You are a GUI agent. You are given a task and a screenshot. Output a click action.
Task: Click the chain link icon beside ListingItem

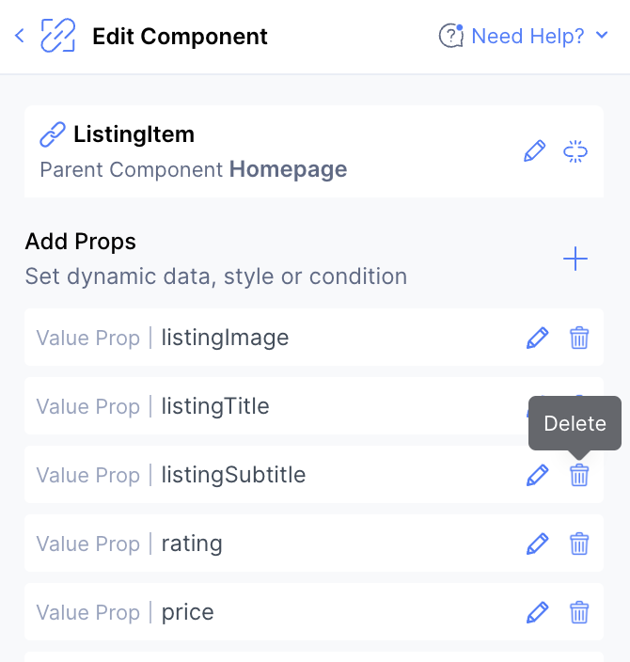(x=53, y=134)
